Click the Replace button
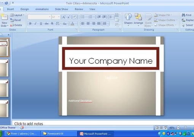The image size is (194, 137). [x=188, y=20]
